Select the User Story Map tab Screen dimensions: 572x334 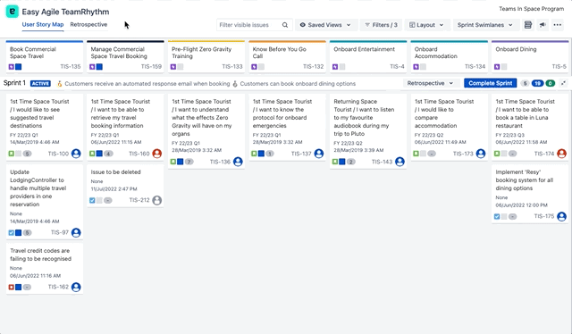click(43, 24)
